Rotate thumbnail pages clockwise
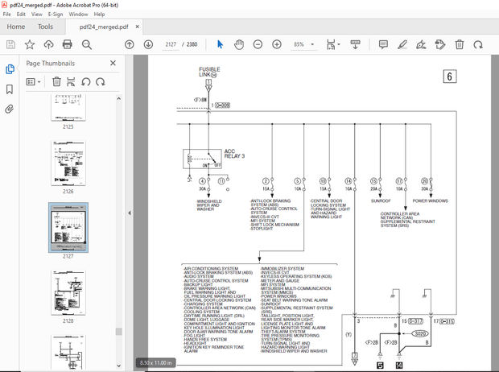The height and width of the screenshot is (372, 499). 101,82
